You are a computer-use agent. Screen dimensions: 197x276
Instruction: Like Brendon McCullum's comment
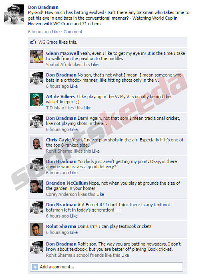[x=100, y=195]
